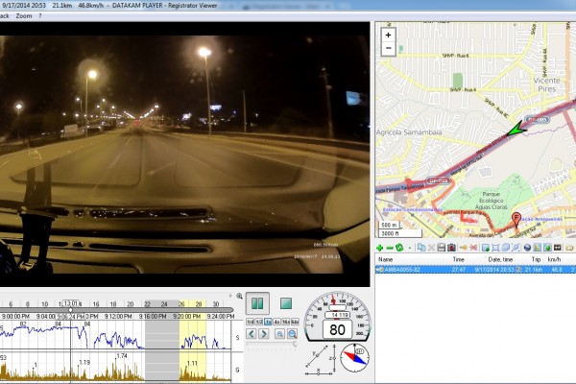This screenshot has width=576, height=384.
Task: Click the red X delete marker icon
Action: [x=475, y=248]
